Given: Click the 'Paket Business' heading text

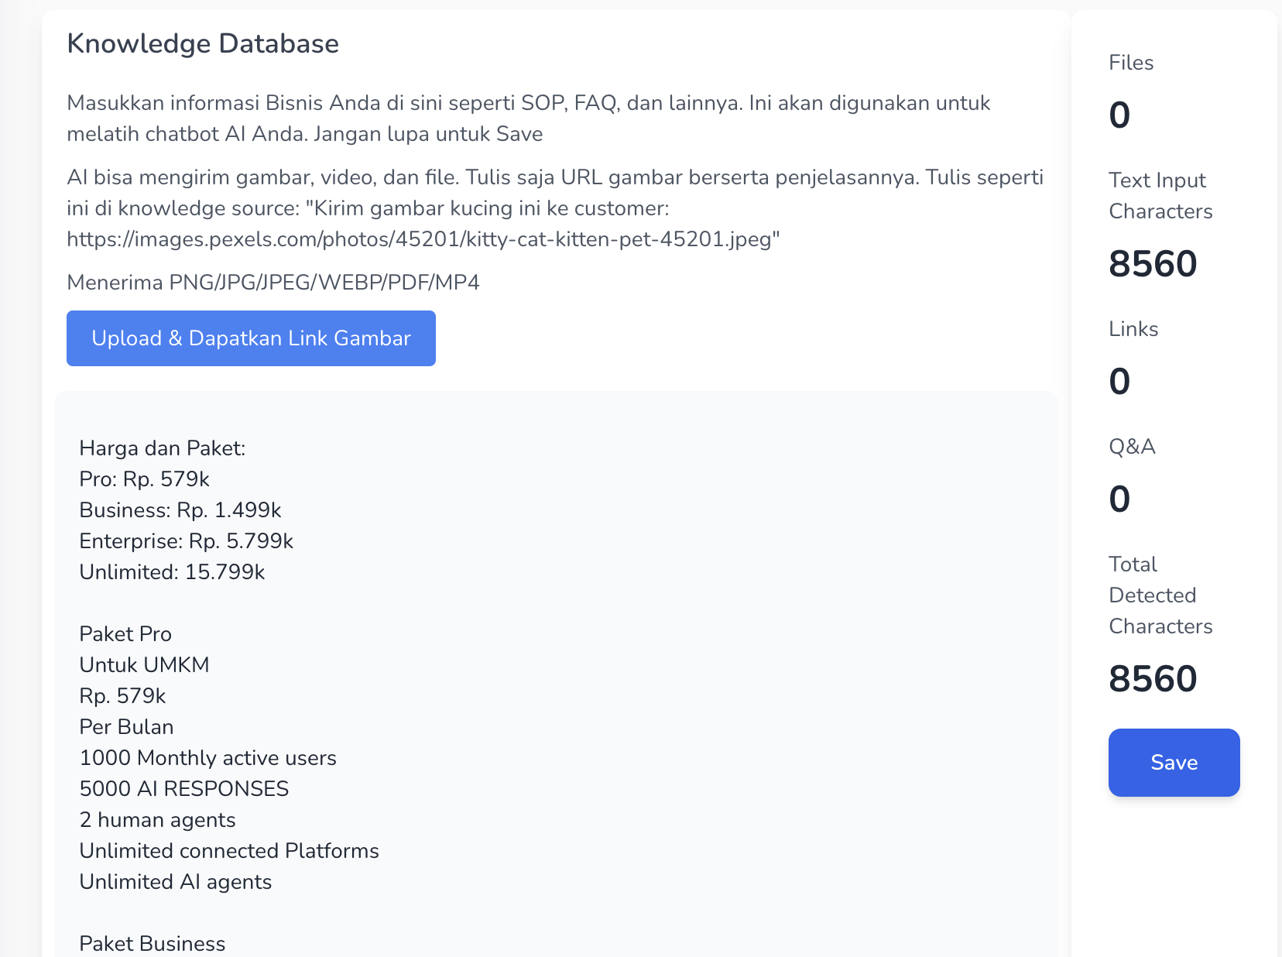Looking at the screenshot, I should point(153,943).
